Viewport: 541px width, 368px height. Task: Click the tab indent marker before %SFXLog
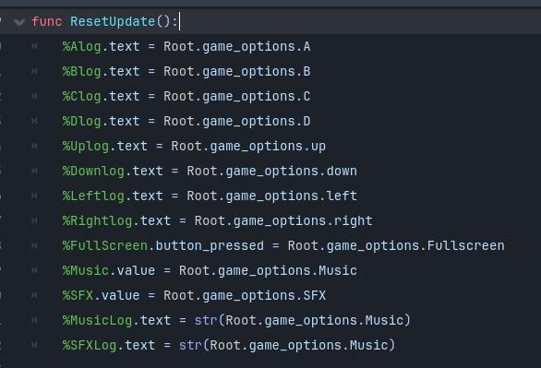click(x=34, y=345)
